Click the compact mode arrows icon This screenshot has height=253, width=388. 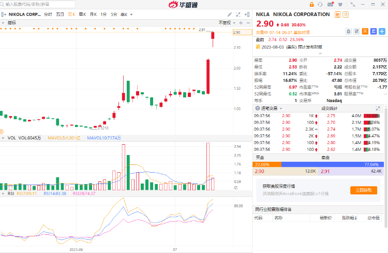[x=353, y=5]
